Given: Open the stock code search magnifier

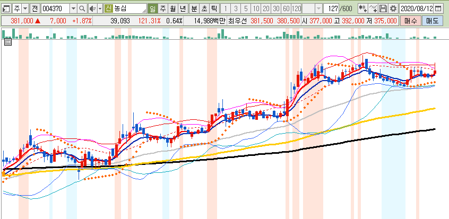Looking at the screenshot, I should 82,8.
